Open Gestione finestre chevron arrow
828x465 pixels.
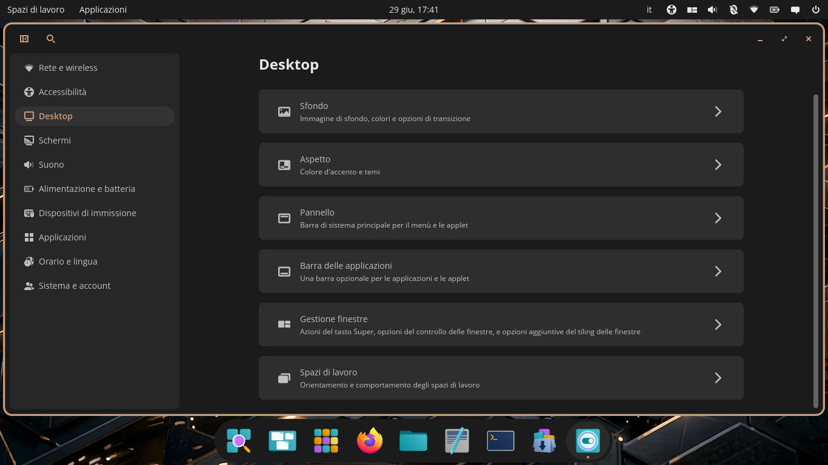tap(718, 325)
